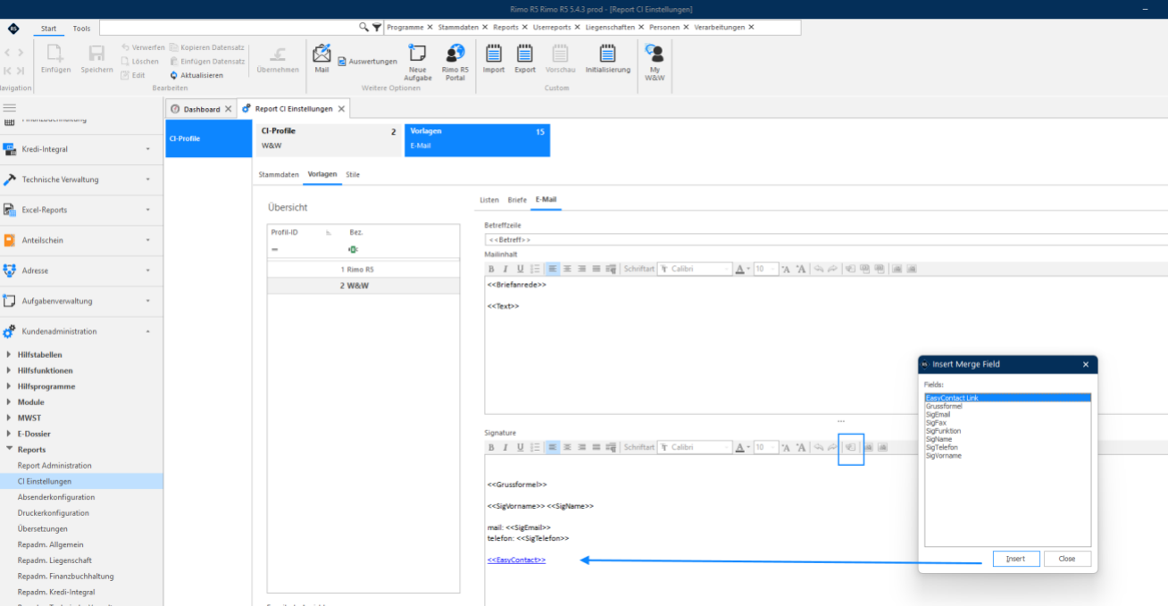Toggle numbered list in Mailinhalt toolbar

tap(535, 269)
